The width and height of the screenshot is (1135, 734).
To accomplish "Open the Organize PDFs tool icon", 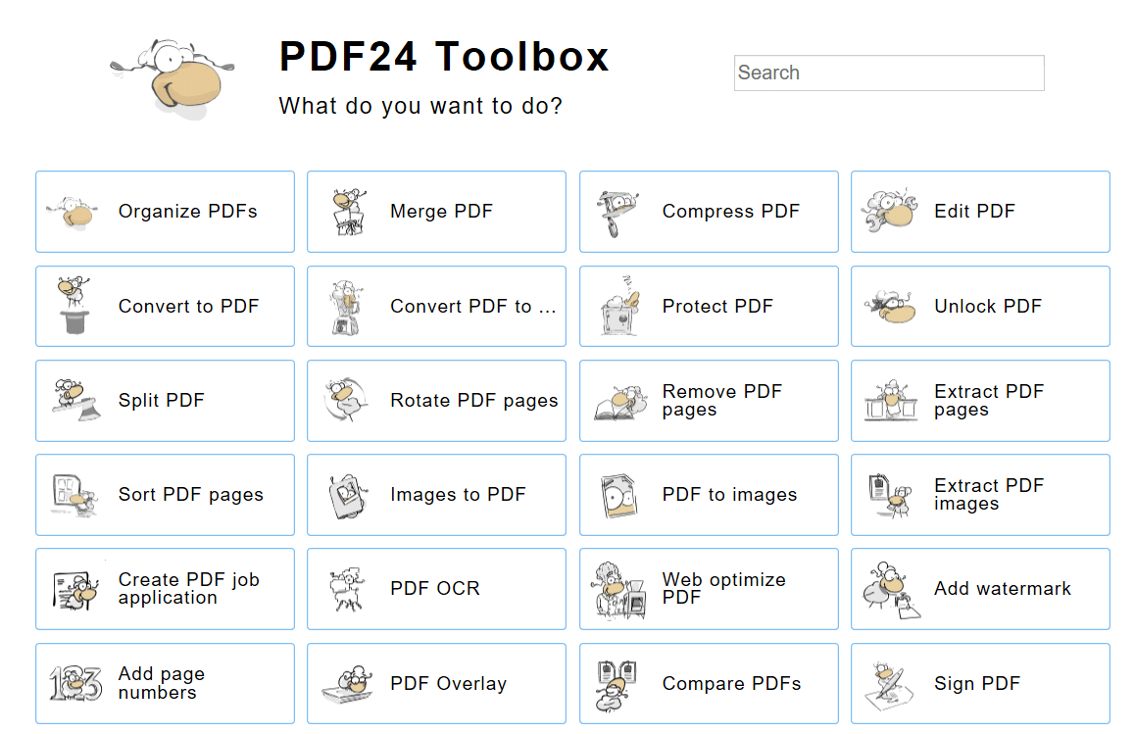I will pos(72,212).
